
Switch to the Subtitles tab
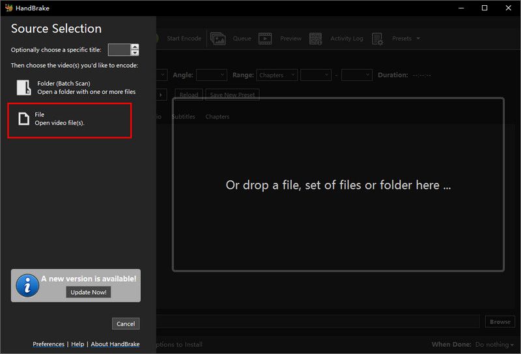(x=183, y=117)
